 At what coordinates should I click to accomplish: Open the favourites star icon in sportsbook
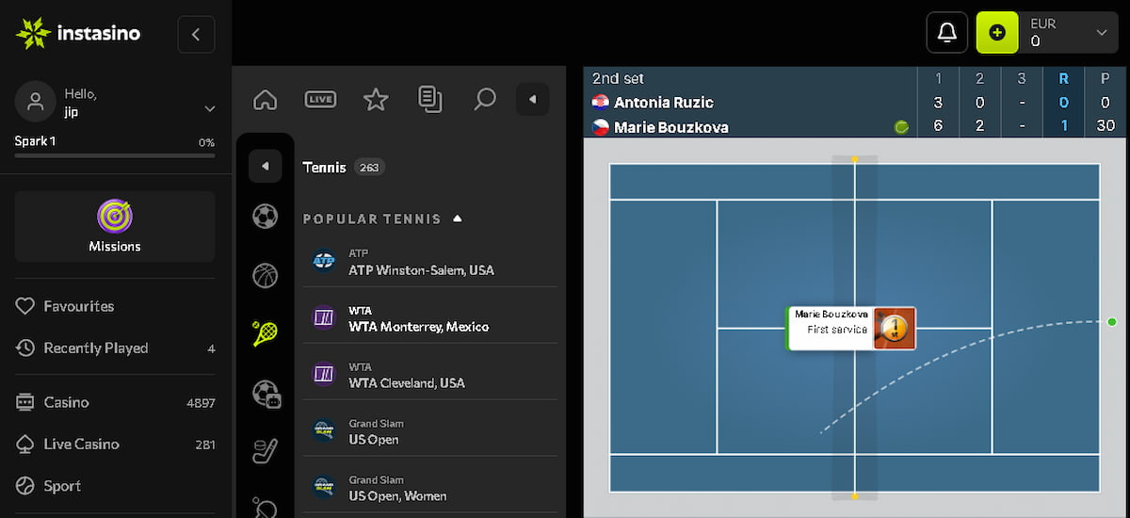pyautogui.click(x=376, y=99)
